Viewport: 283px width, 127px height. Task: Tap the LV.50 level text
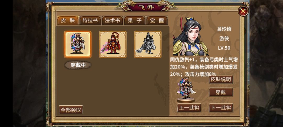click(x=224, y=48)
